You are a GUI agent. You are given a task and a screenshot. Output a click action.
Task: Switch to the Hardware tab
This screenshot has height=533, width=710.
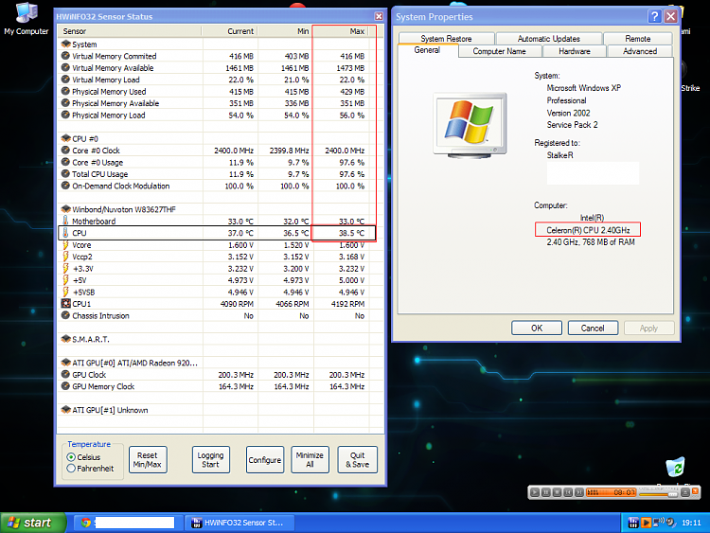pos(575,51)
